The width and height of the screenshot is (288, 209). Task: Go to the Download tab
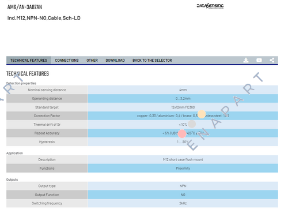tap(115, 60)
